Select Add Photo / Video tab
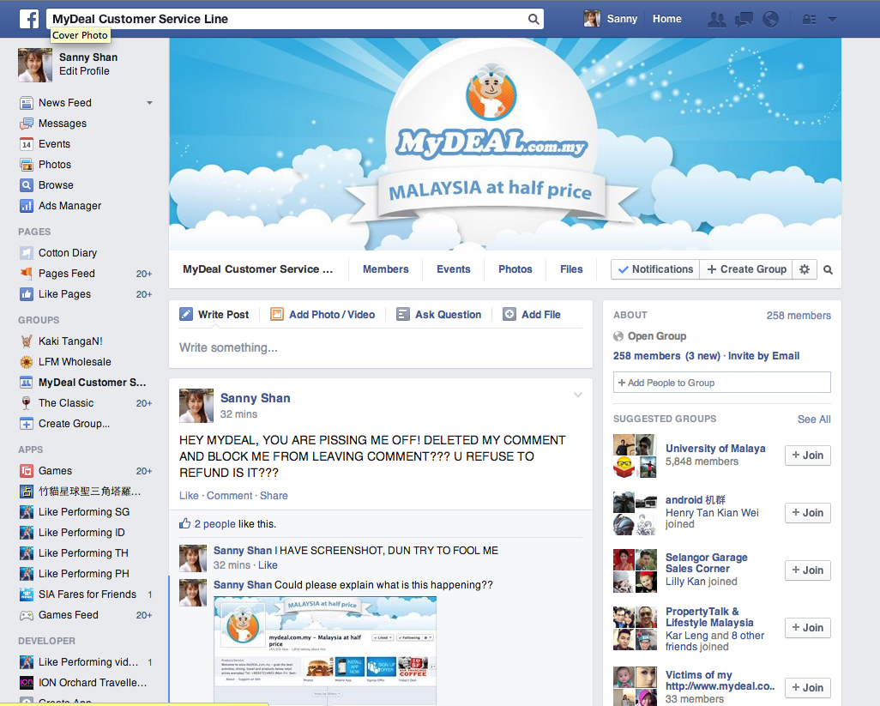The image size is (880, 706). [x=322, y=315]
